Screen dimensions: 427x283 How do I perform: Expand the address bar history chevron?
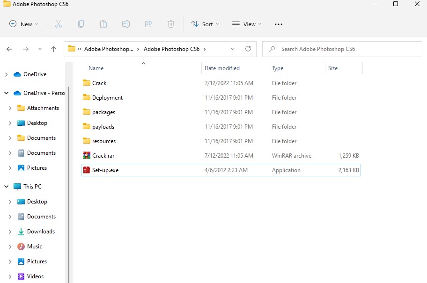point(233,49)
